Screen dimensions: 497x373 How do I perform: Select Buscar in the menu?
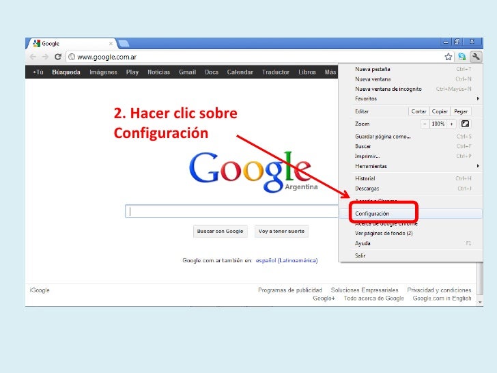(411, 146)
